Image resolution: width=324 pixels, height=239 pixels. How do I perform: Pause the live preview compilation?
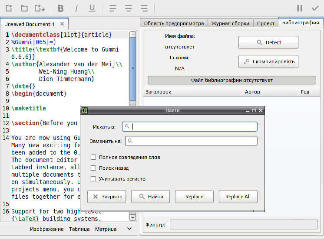click(300, 8)
